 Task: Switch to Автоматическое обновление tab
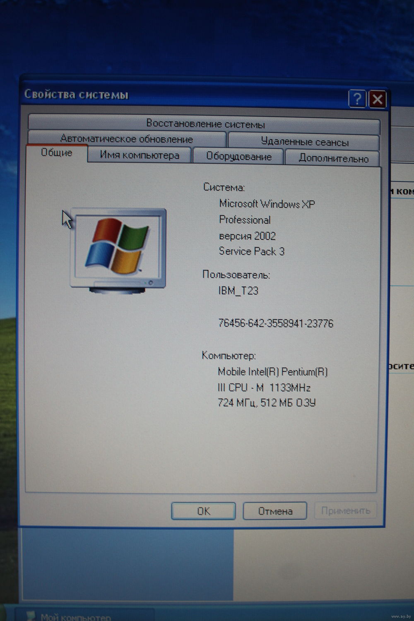point(127,139)
